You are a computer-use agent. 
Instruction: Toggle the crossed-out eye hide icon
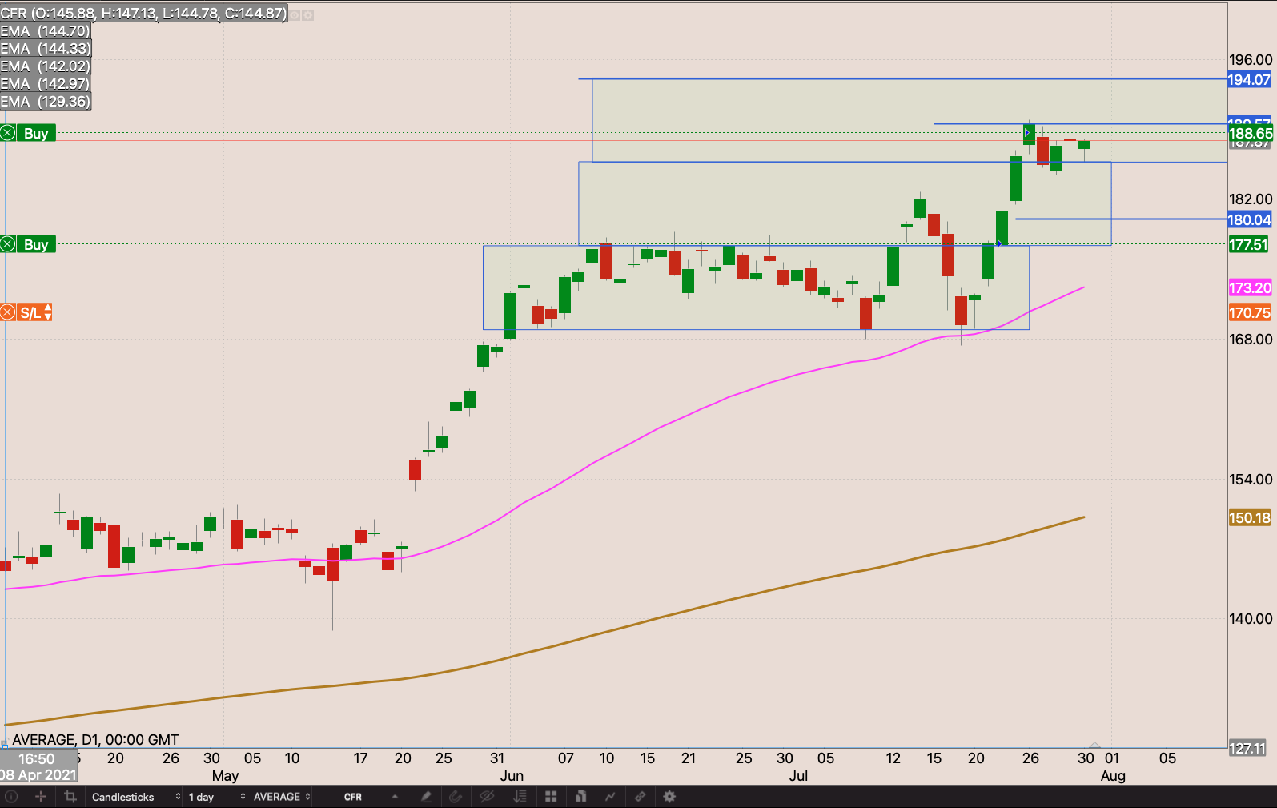click(x=486, y=797)
